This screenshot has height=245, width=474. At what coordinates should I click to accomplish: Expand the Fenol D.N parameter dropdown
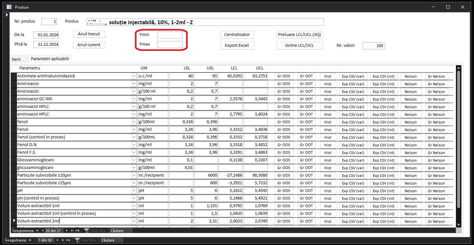tap(134, 145)
